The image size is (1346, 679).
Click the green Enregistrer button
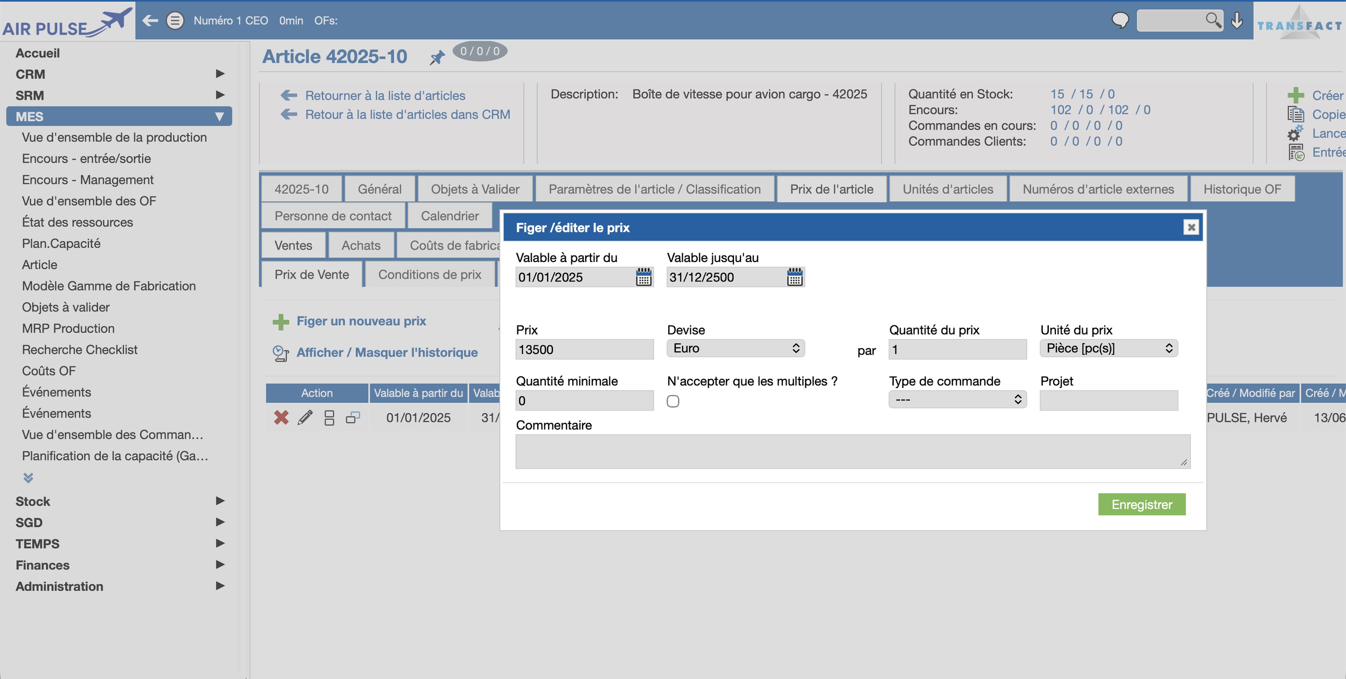[1141, 505]
